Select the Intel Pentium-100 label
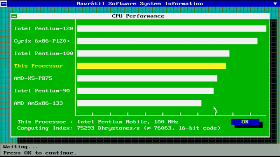 click(x=44, y=53)
